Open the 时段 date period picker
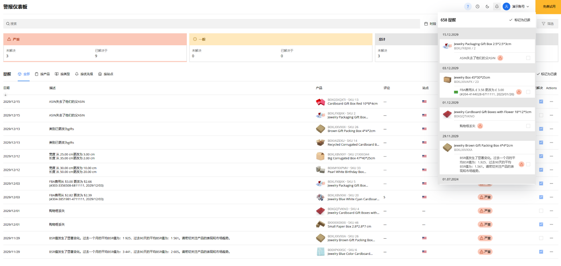 pyautogui.click(x=430, y=24)
